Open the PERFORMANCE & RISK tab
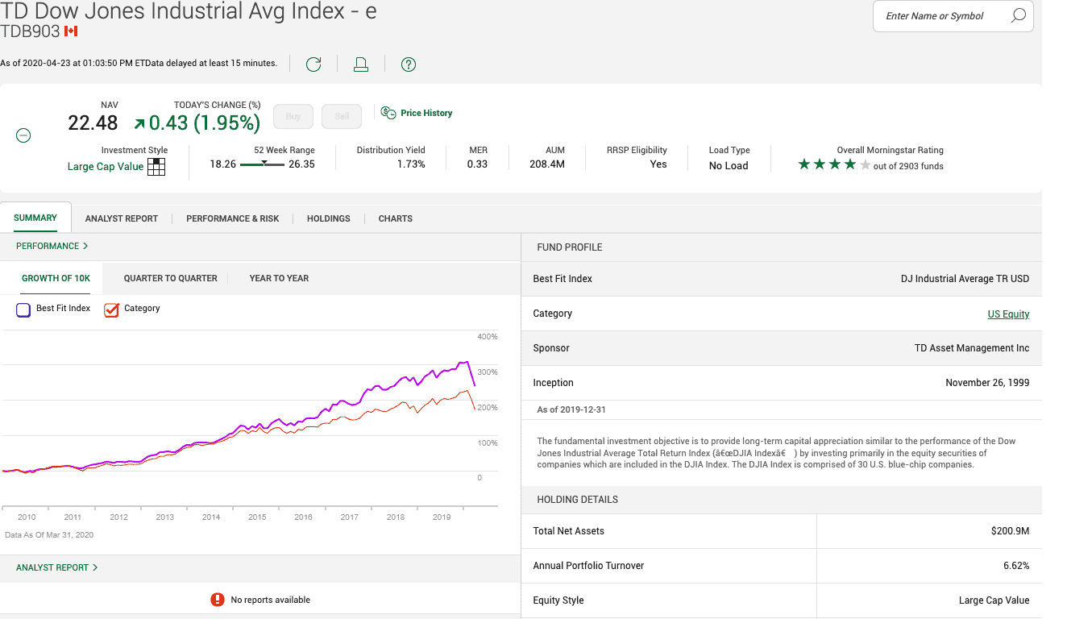 click(233, 218)
